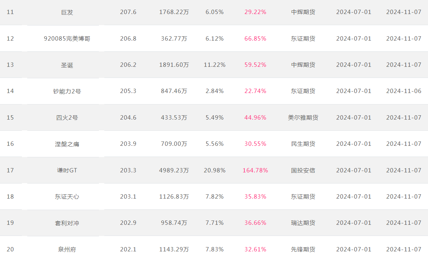
Task: Select rank 14 row number
Action: point(10,91)
